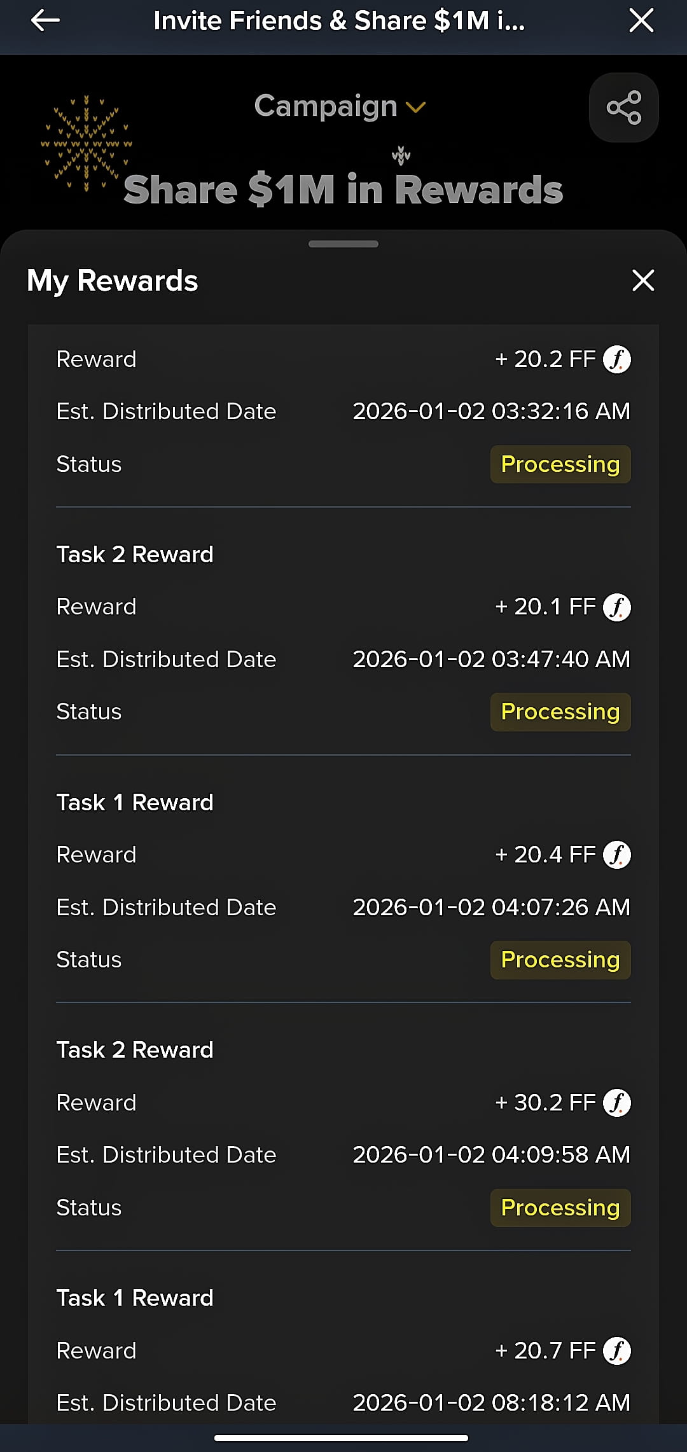The image size is (687, 1452).
Task: Tap the FF token icon next to 20.2
Action: click(x=616, y=359)
